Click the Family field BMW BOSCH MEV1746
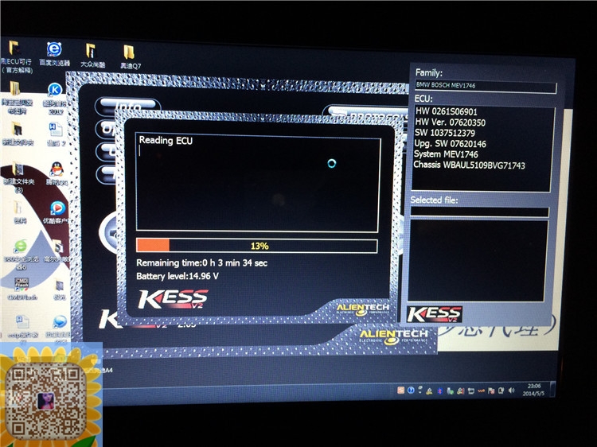 click(486, 86)
